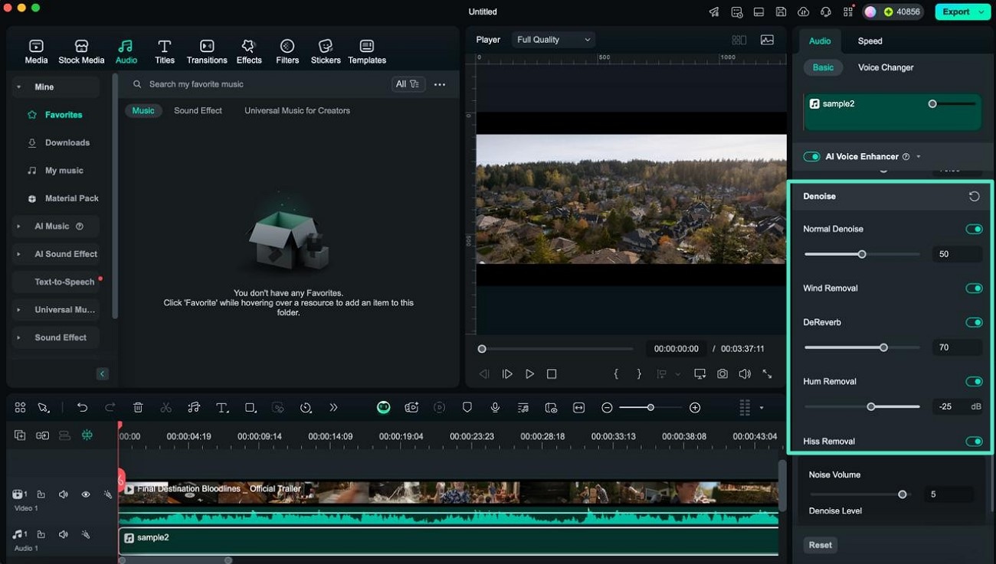Disable the Wind Removal switch
The width and height of the screenshot is (996, 564).
click(x=974, y=289)
